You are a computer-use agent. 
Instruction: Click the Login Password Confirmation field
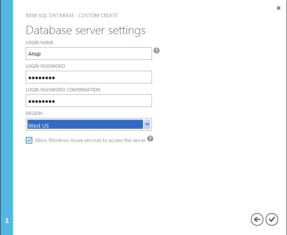click(88, 101)
